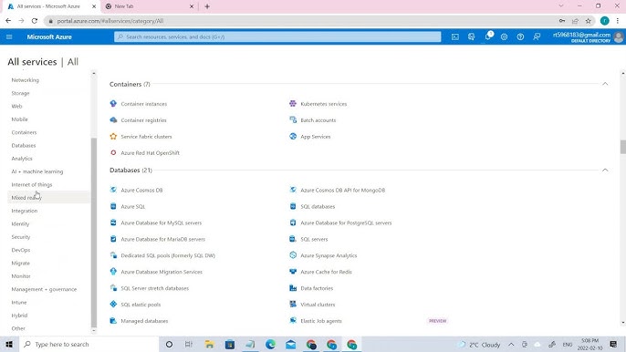Select the Security category
This screenshot has width=626, height=352.
pos(21,237)
